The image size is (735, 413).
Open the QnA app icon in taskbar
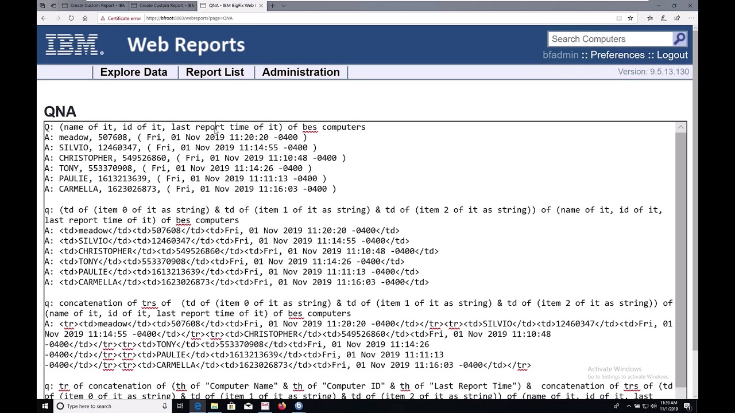(265, 406)
